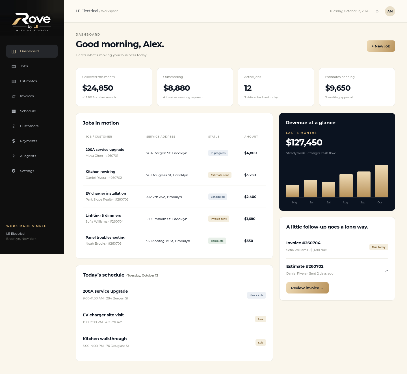The image size is (407, 374).
Task: Click the Schedule grid icon
Action: click(14, 111)
